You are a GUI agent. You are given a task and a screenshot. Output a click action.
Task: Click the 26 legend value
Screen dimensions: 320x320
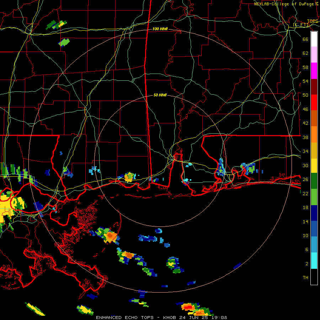pos(305,180)
